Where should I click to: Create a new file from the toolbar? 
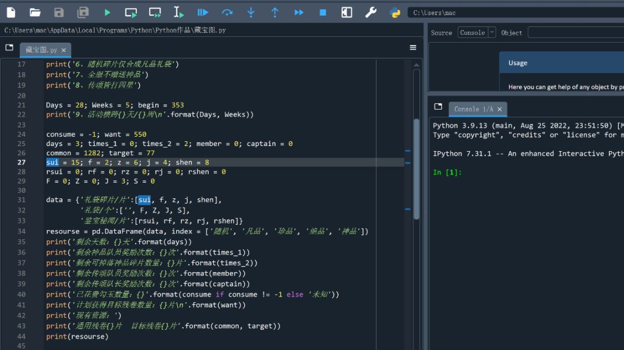tap(11, 12)
